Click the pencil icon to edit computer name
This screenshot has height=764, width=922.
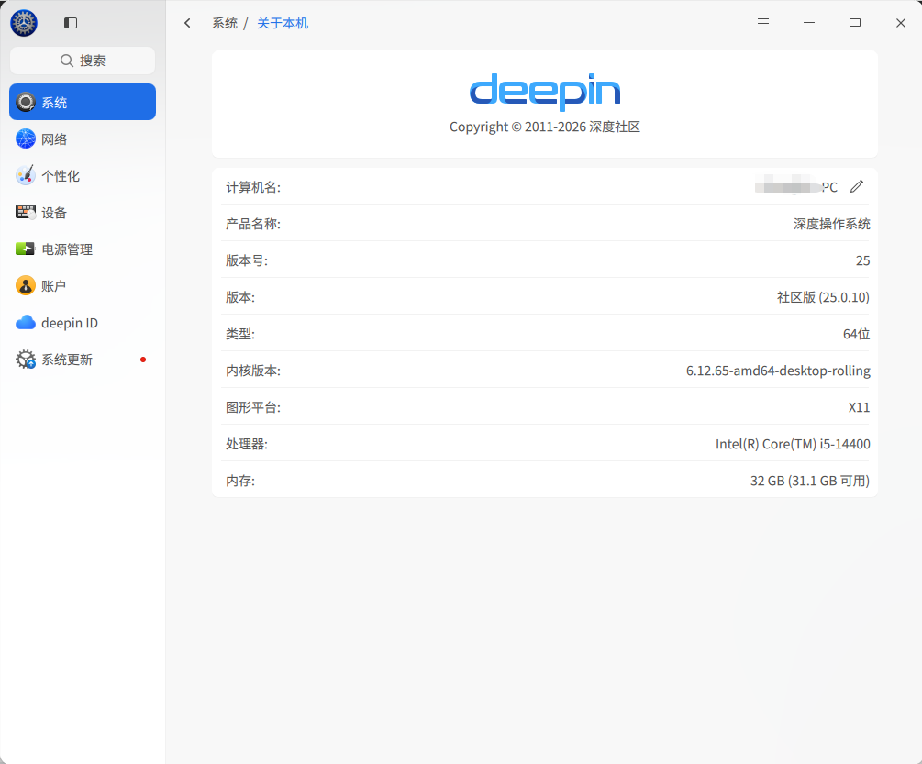click(x=857, y=186)
